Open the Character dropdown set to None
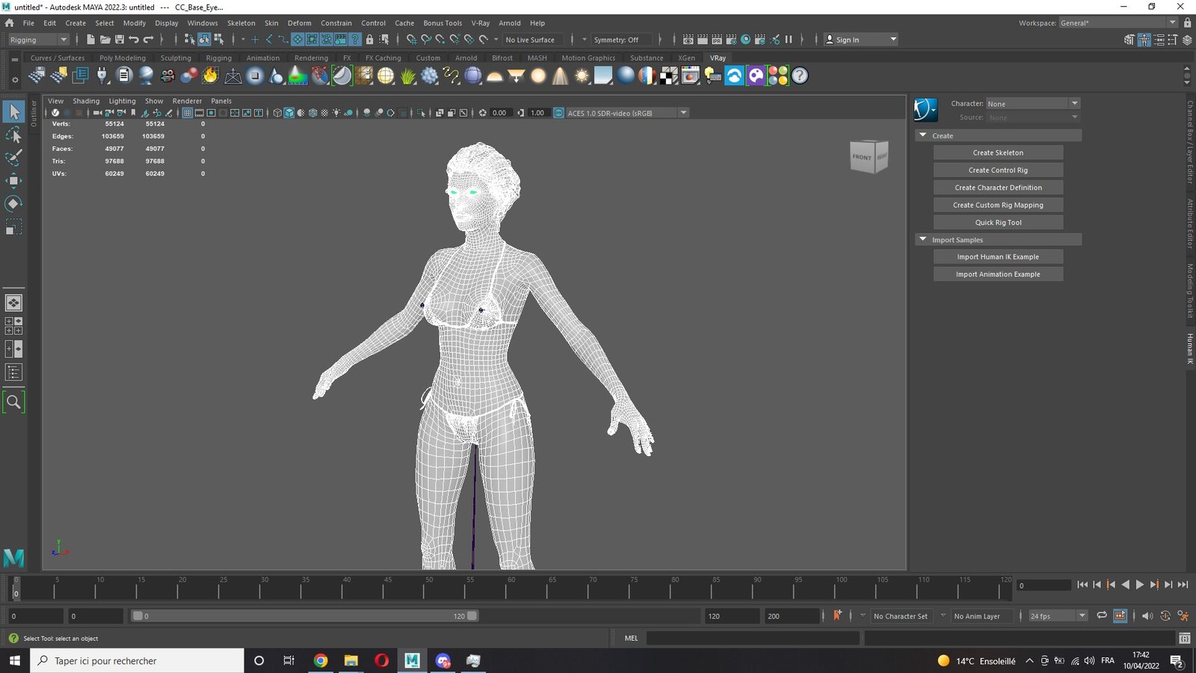The image size is (1196, 673). [1033, 103]
